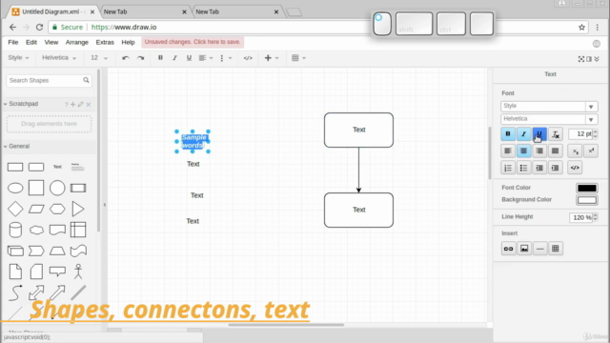The image size is (610, 343).
Task: Select the triangle shape in General
Action: point(78,210)
